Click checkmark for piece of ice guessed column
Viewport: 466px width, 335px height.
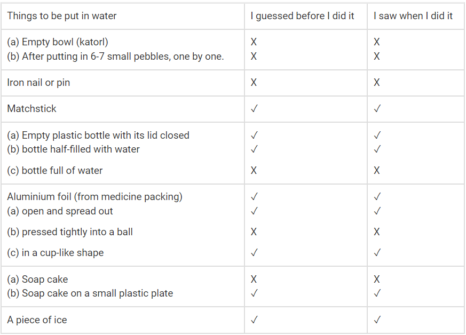[254, 320]
